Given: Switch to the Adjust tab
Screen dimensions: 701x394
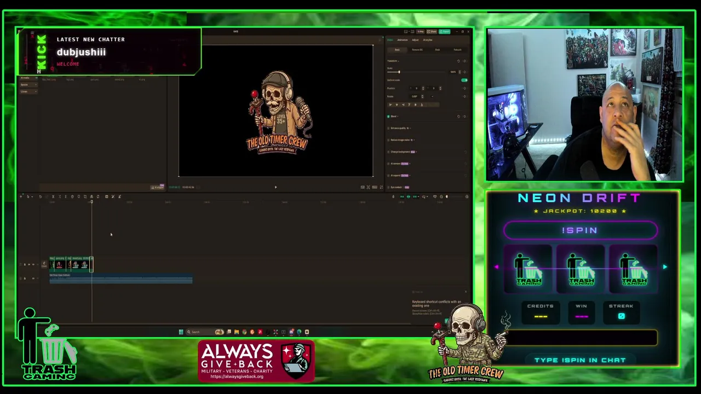Looking at the screenshot, I should [x=415, y=40].
